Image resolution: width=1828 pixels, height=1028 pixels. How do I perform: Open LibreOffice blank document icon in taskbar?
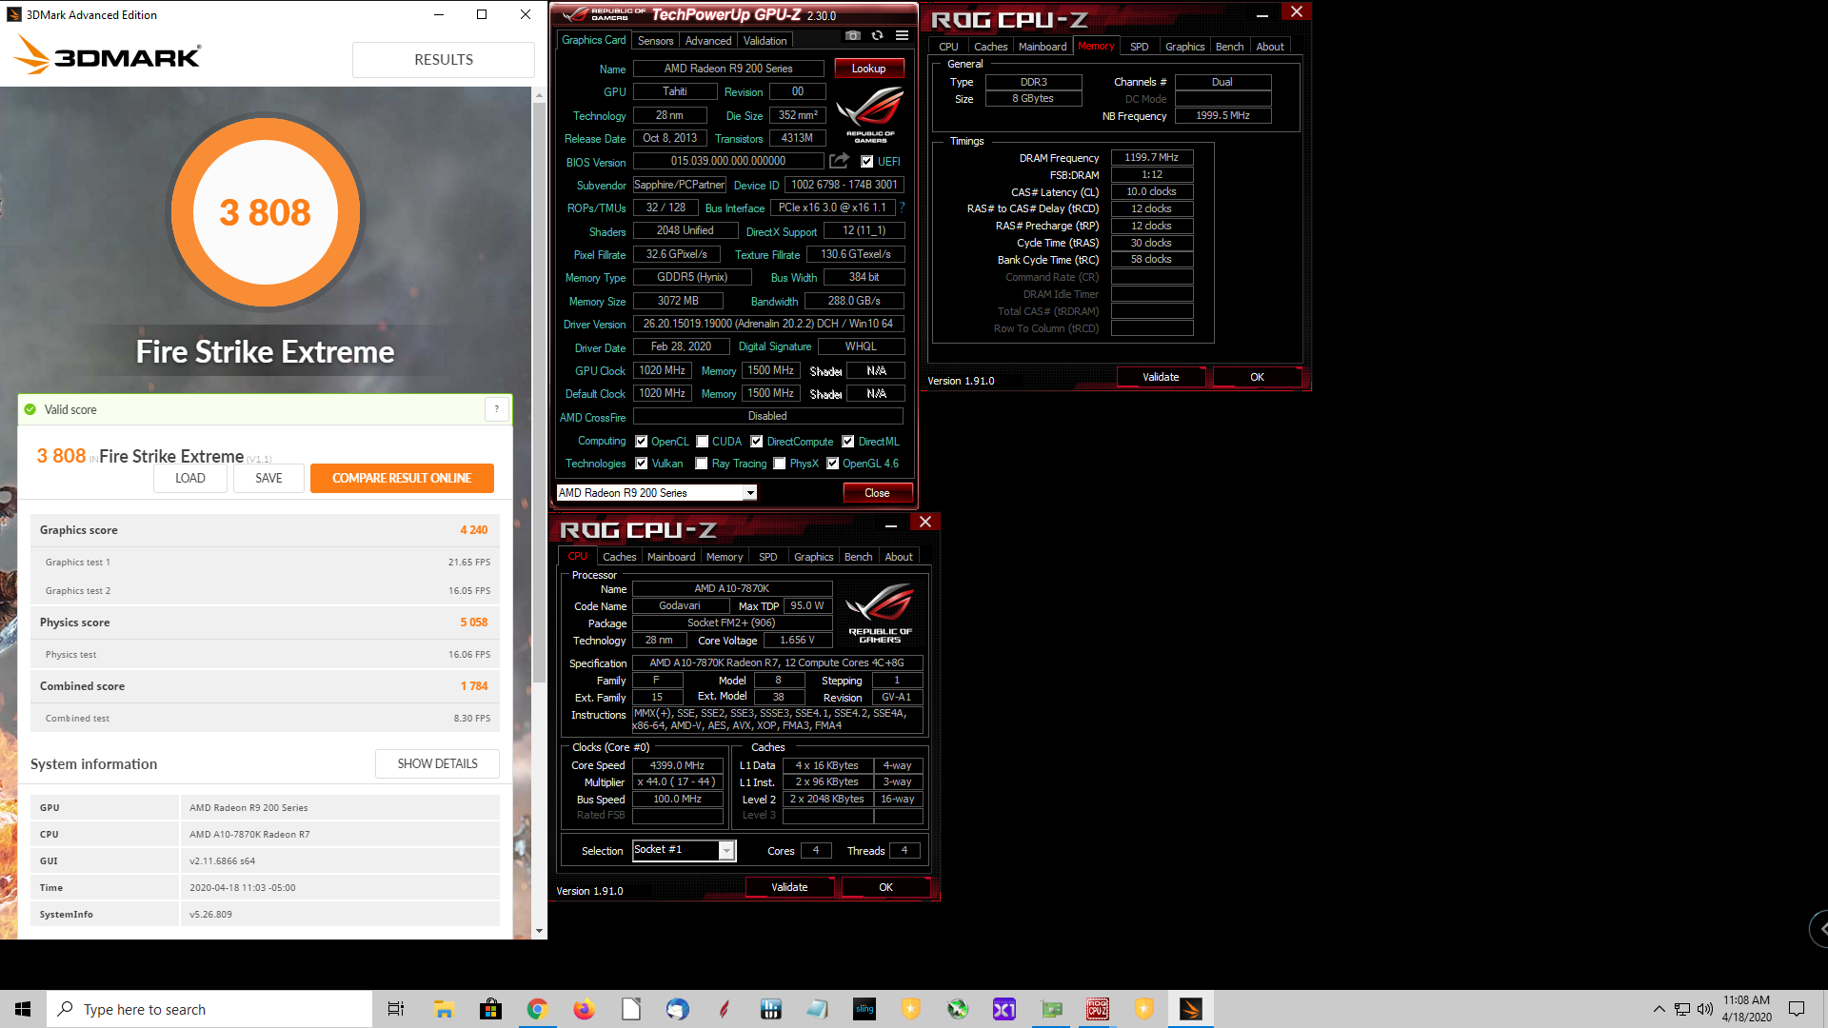click(x=630, y=1009)
